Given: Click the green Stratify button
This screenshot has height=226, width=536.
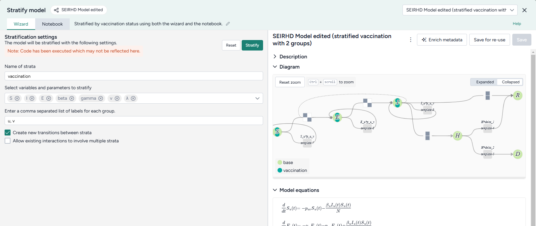Looking at the screenshot, I should coord(252,45).
